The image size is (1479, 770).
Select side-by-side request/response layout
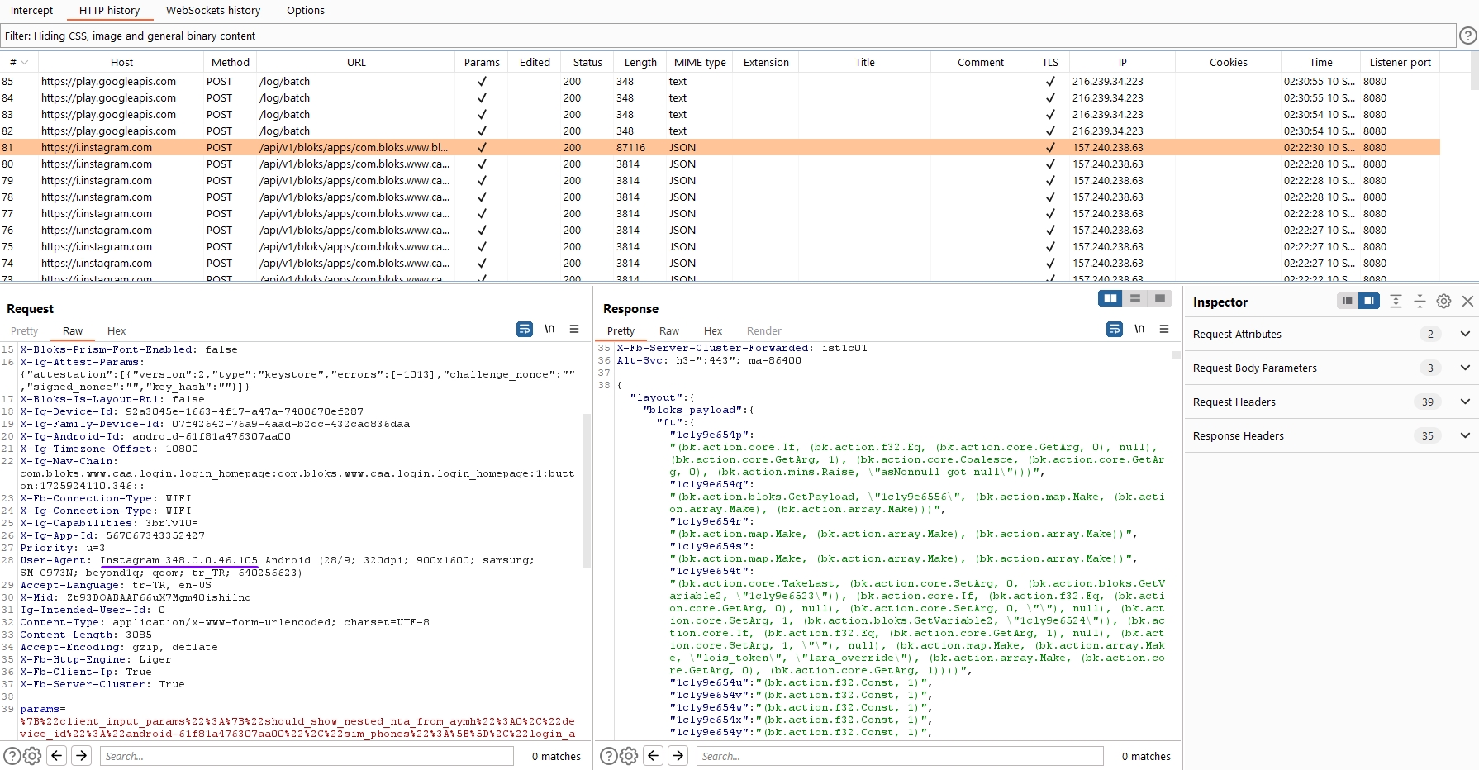point(1110,298)
